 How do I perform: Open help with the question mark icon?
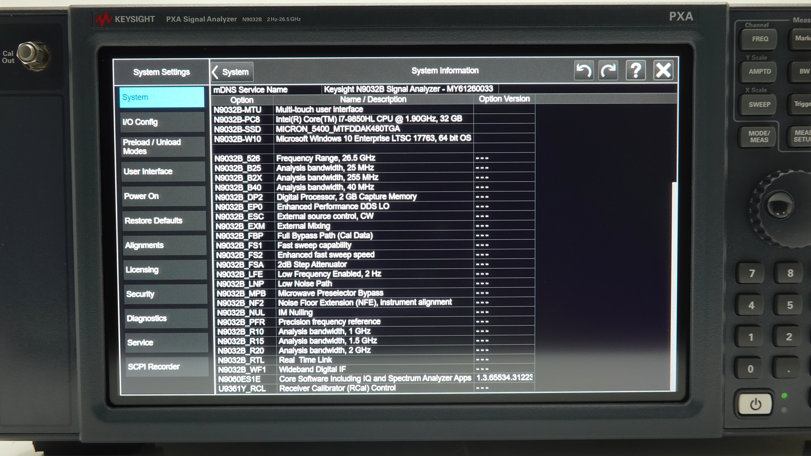tap(636, 71)
